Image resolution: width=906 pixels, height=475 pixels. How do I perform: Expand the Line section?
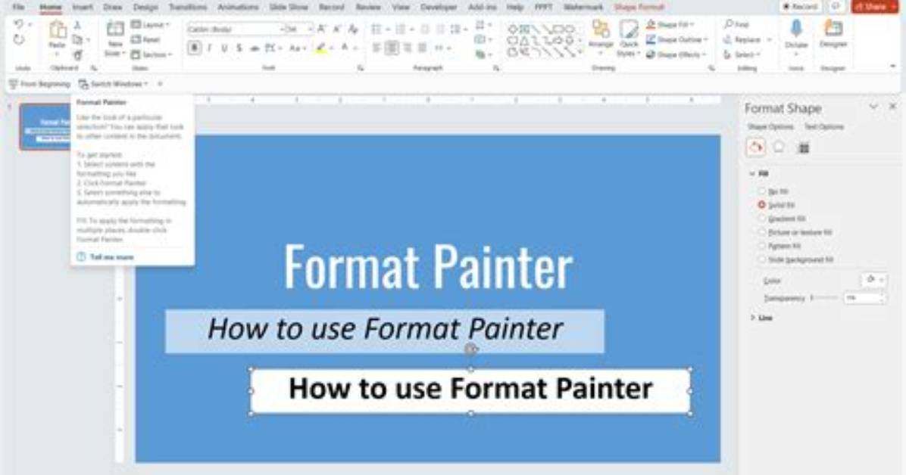[x=761, y=318]
